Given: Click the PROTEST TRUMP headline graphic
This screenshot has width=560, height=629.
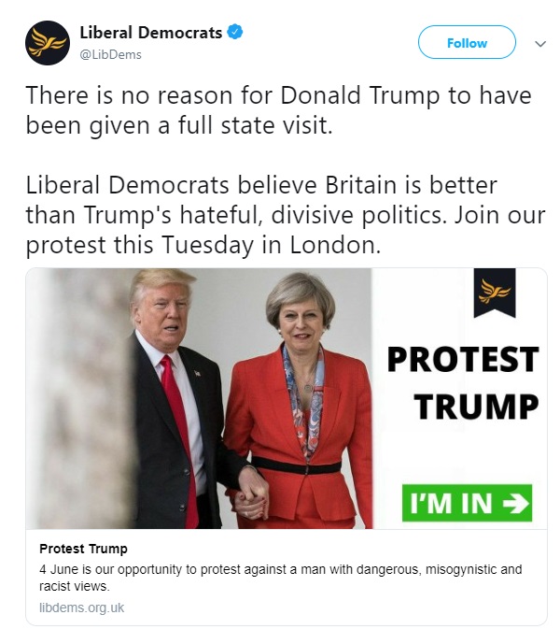Looking at the screenshot, I should 463,383.
